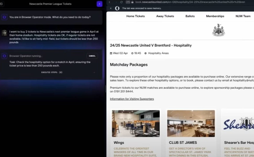Screen dimensions: 254x157
Task: Click the Executed Steps (9) label
Action: tap(52, 72)
